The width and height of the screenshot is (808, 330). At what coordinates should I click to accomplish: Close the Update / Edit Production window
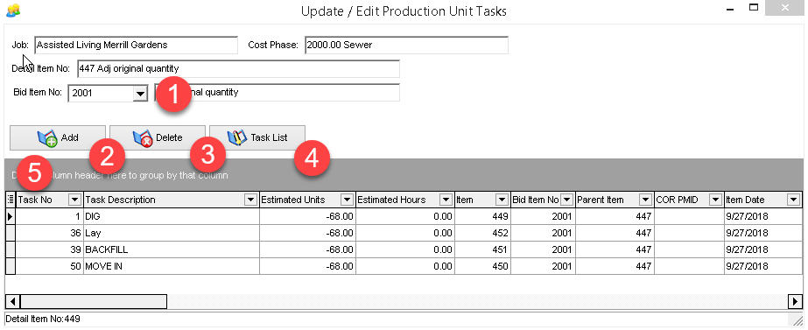[785, 8]
